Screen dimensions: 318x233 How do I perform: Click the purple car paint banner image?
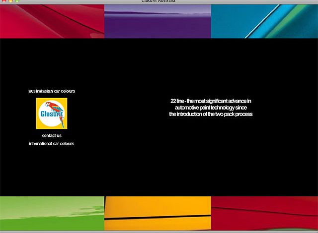[158, 21]
